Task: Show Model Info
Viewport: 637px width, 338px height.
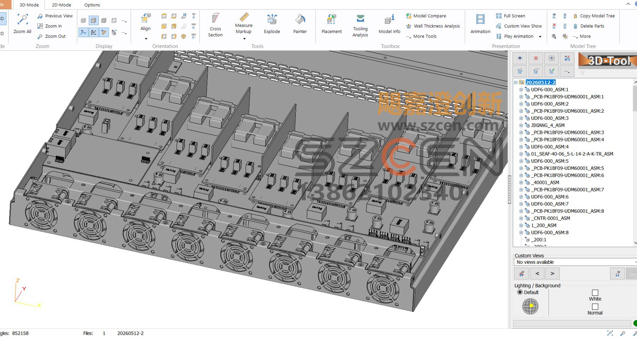Action: point(389,23)
